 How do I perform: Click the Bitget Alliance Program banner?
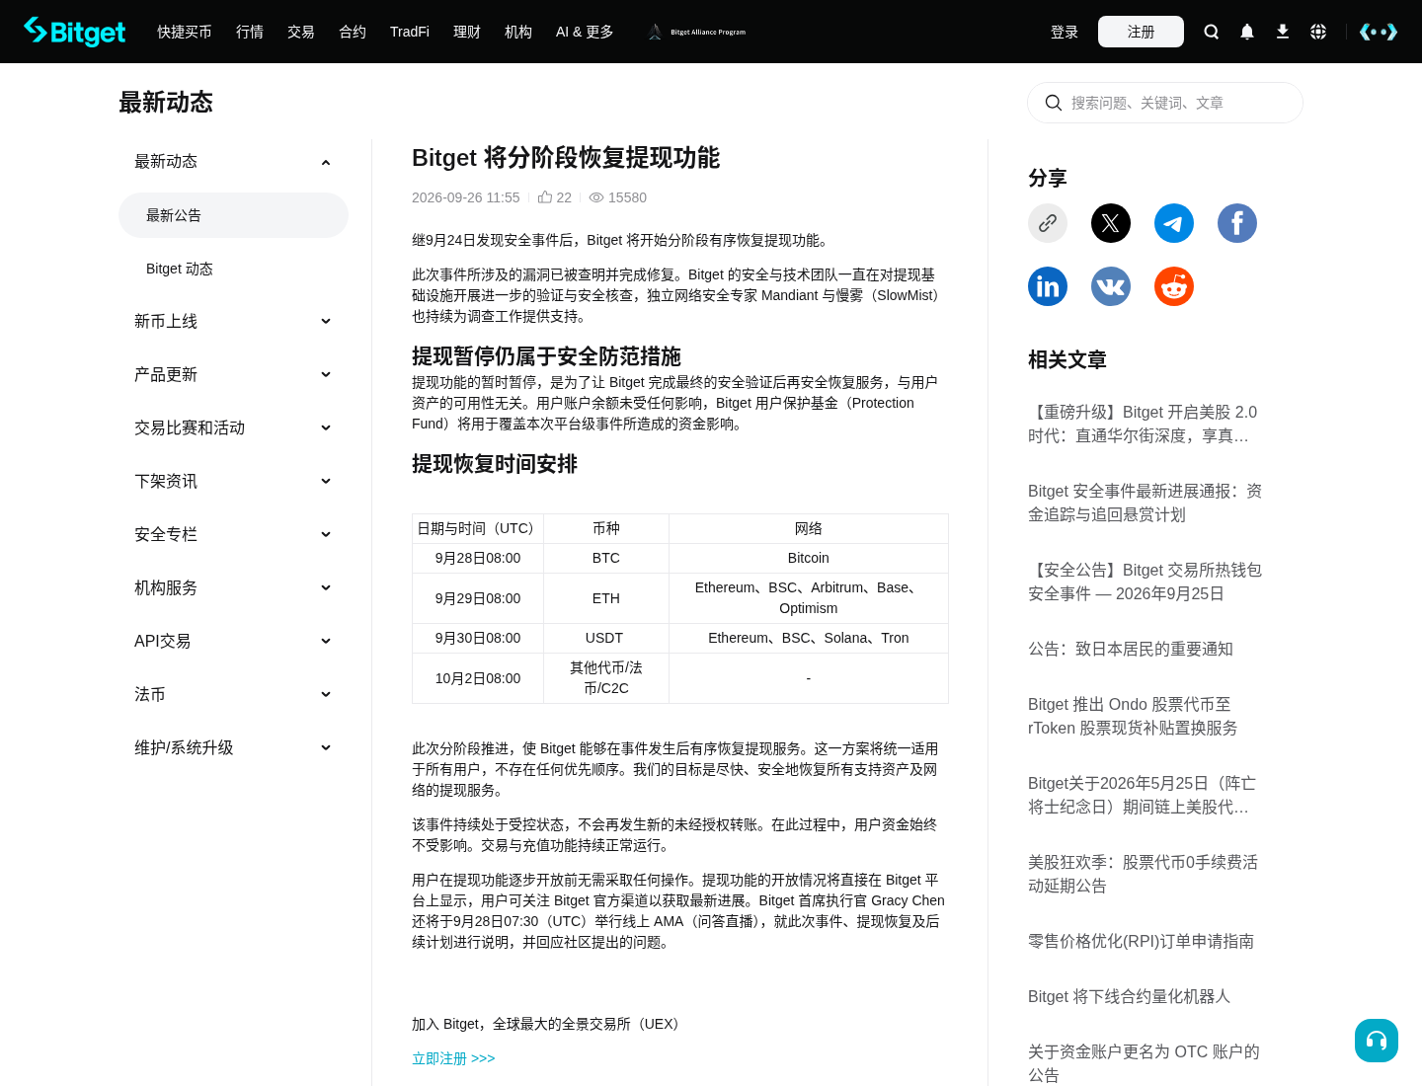coord(697,32)
